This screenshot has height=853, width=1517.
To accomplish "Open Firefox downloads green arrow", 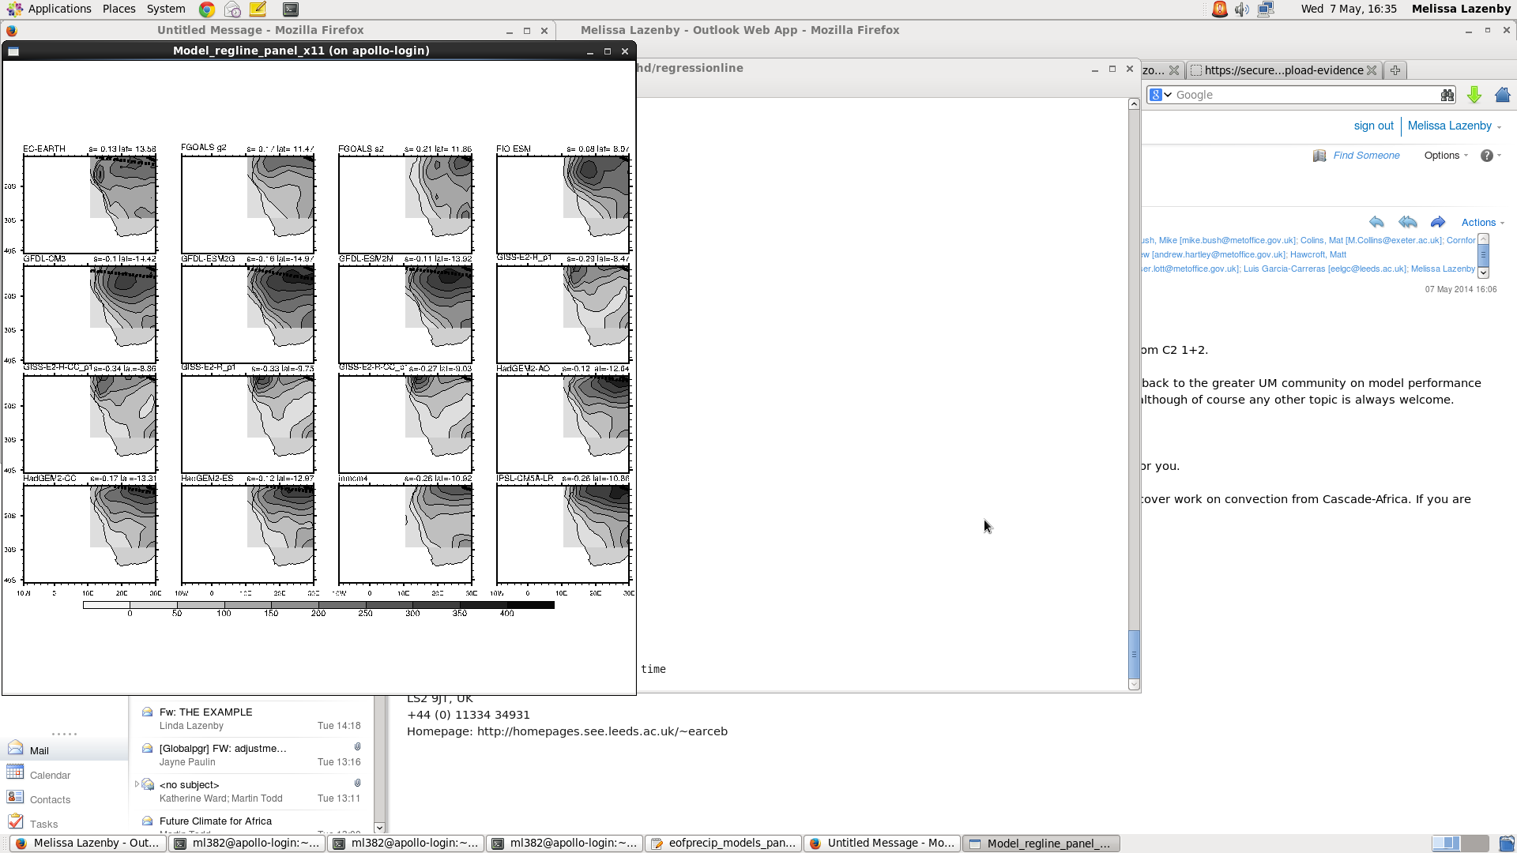I will point(1474,95).
